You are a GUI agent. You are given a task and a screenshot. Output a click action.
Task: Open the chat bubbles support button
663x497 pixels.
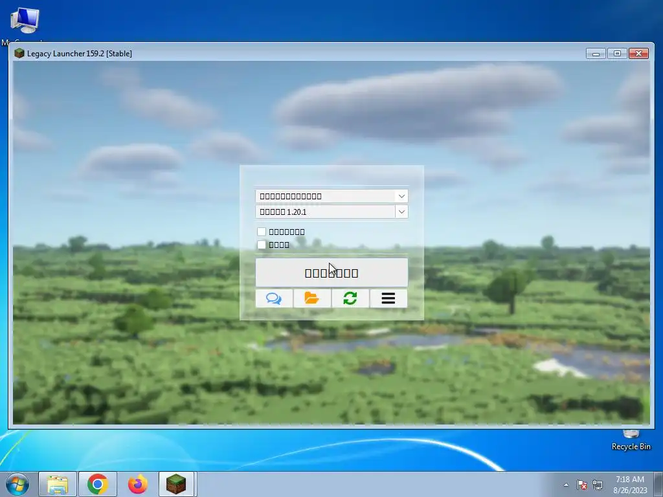pos(274,298)
